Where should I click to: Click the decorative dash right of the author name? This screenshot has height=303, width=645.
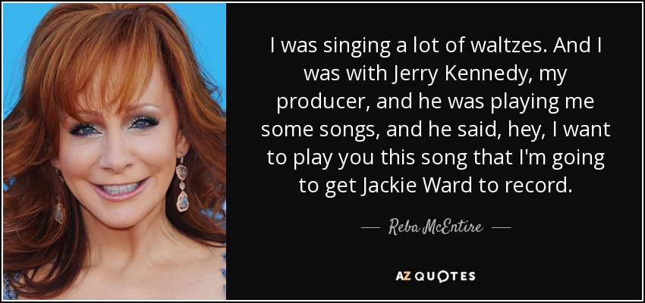pyautogui.click(x=501, y=227)
